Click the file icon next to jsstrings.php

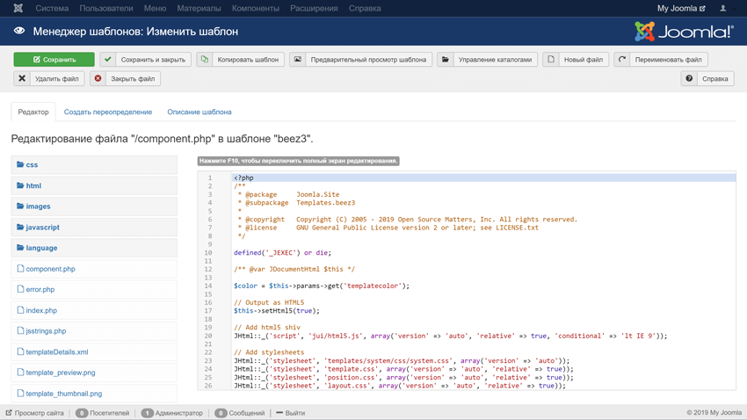pos(20,330)
